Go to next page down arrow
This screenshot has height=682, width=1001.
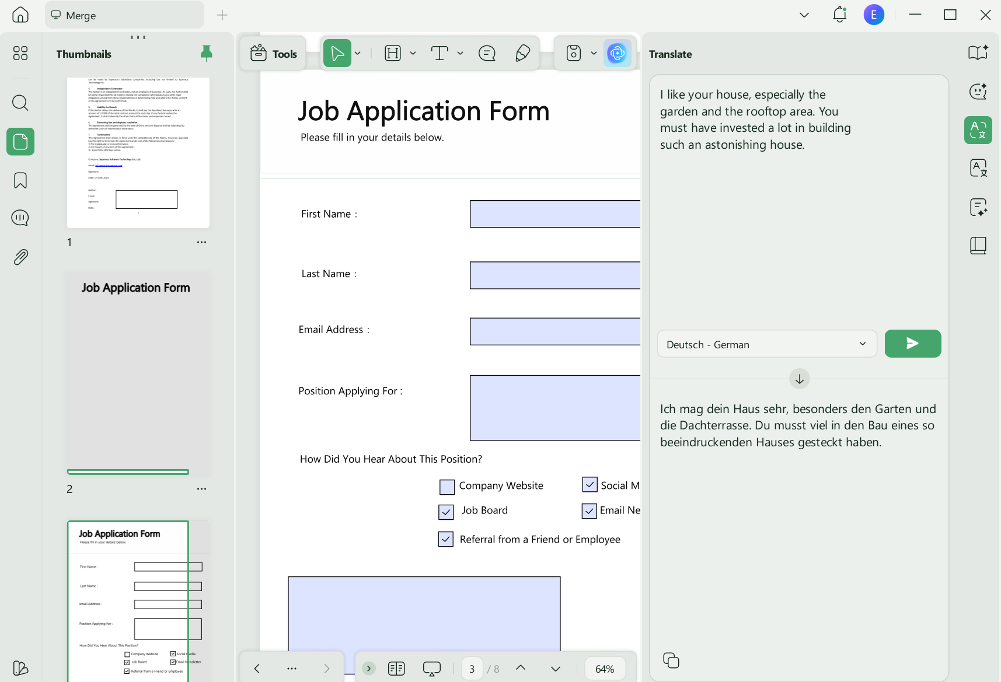[x=556, y=669]
